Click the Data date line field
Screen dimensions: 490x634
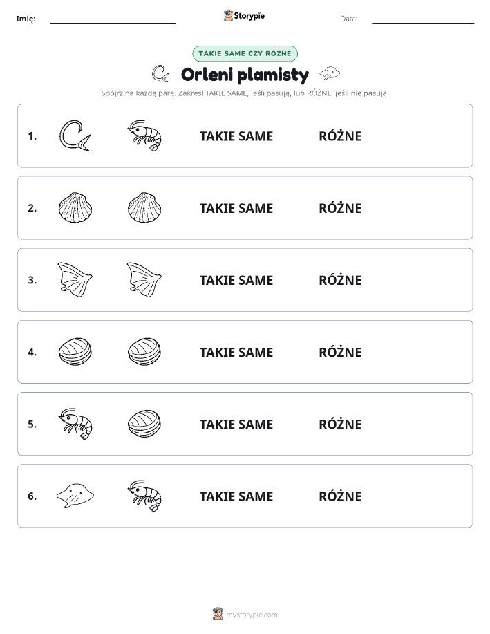[423, 19]
